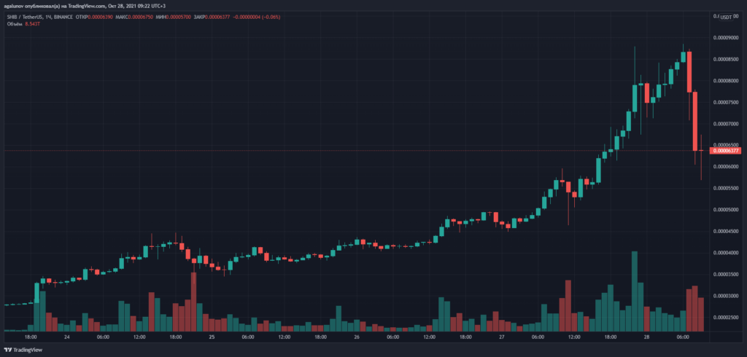Click the 0.00009000 price axis label
747x357 pixels.
[727, 37]
